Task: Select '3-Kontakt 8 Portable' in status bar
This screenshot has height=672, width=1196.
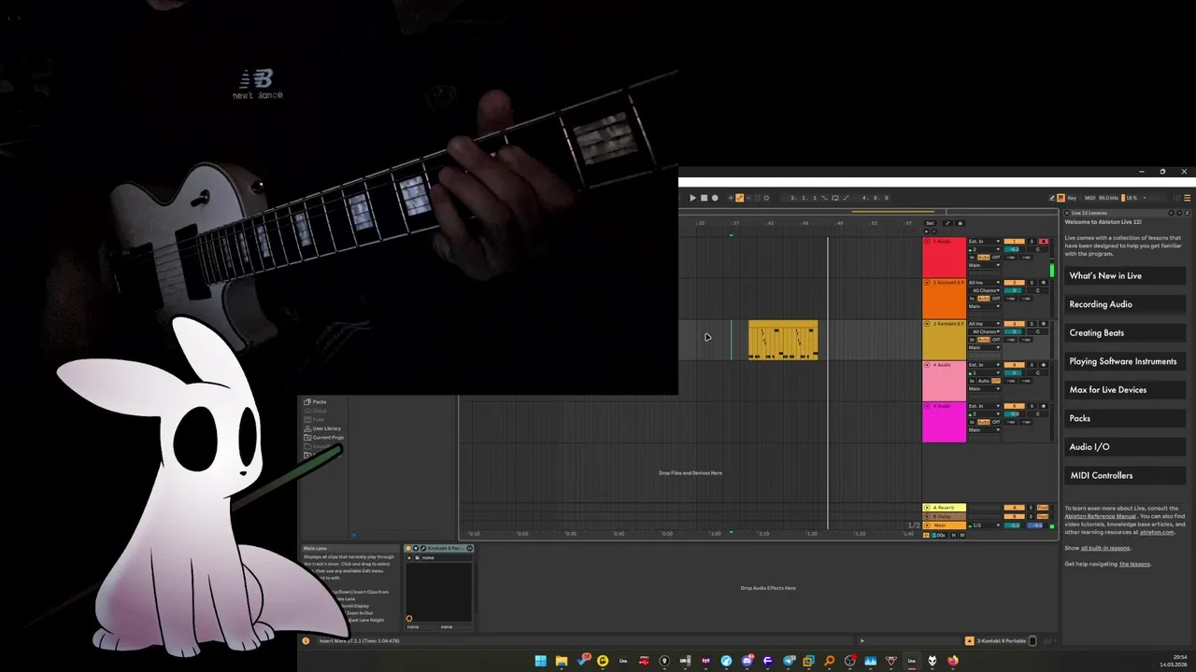Action: [1002, 640]
